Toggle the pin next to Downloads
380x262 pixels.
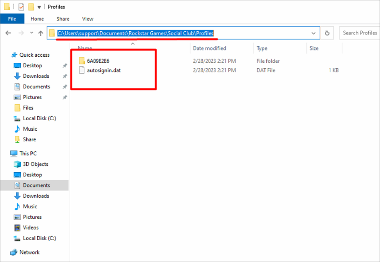(65, 76)
